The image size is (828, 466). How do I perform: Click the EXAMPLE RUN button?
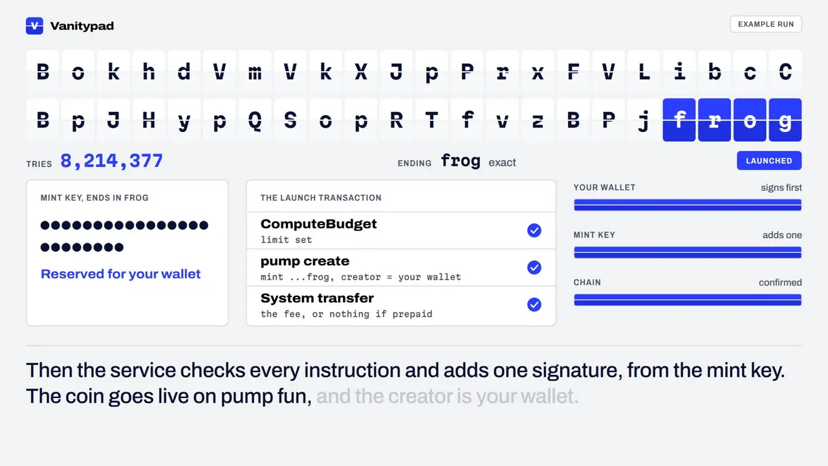click(x=766, y=25)
